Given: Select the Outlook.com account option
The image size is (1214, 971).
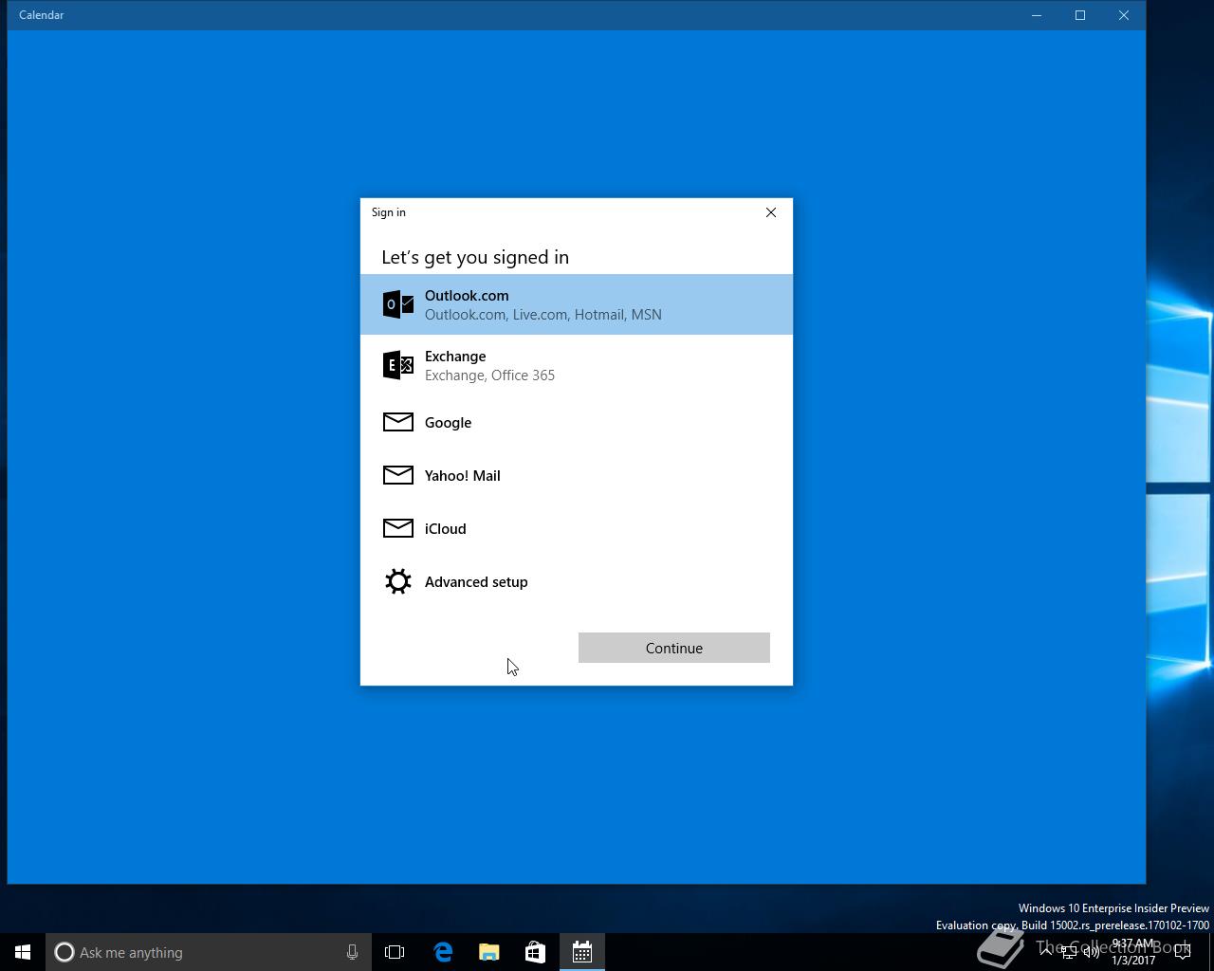Looking at the screenshot, I should (x=576, y=304).
